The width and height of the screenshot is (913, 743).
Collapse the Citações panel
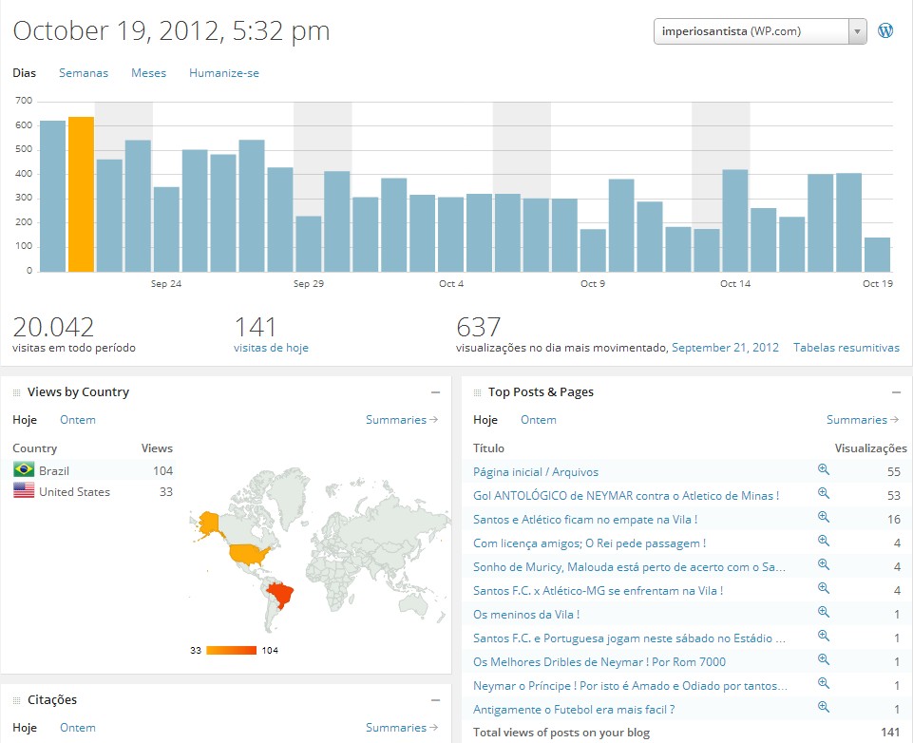click(x=435, y=700)
